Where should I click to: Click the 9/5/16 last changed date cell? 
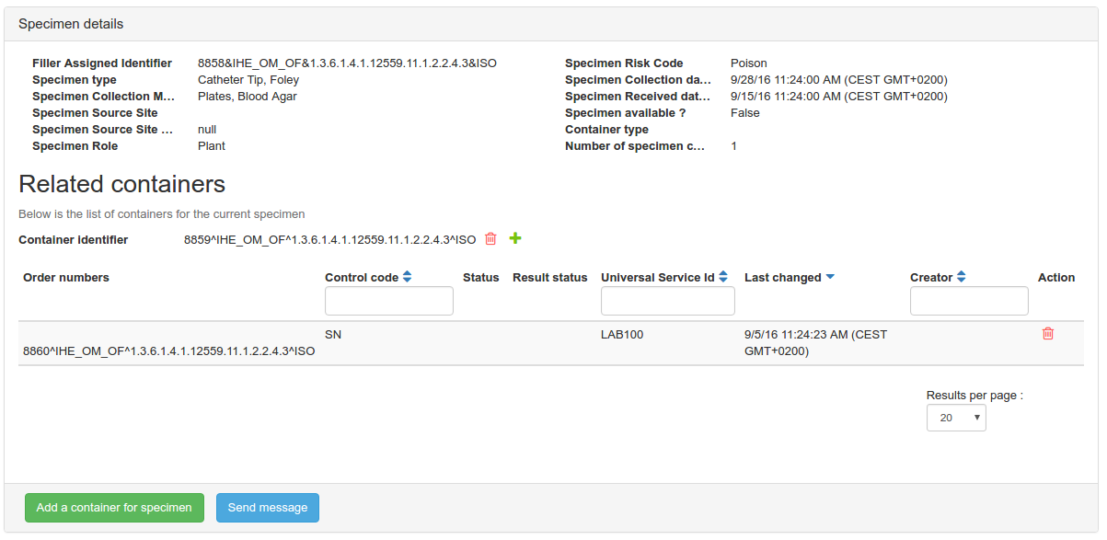815,342
